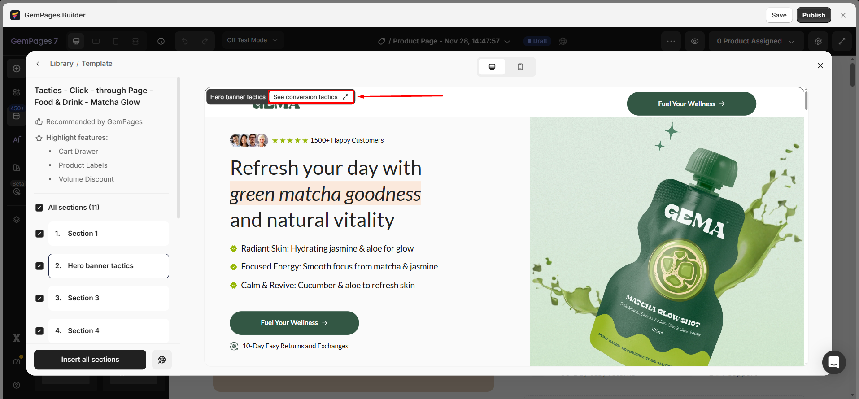The width and height of the screenshot is (859, 399).
Task: Click the builder window close X
Action: [x=843, y=15]
